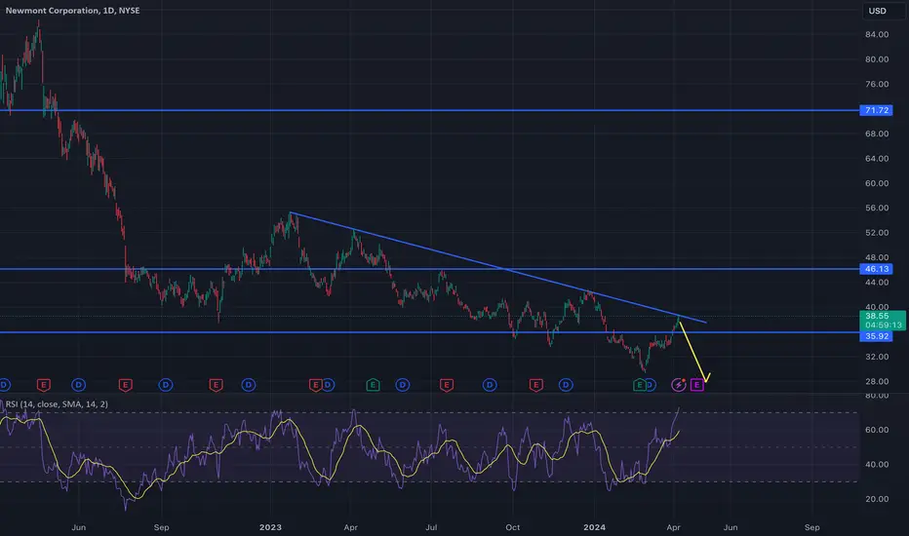Open the D dividend marker above Sep 2022
The image size is (909, 536).
pos(166,385)
